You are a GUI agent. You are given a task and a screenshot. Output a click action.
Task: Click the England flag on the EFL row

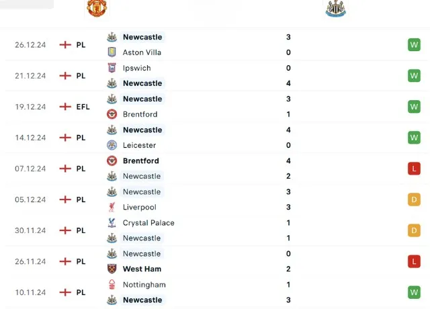[x=65, y=107]
